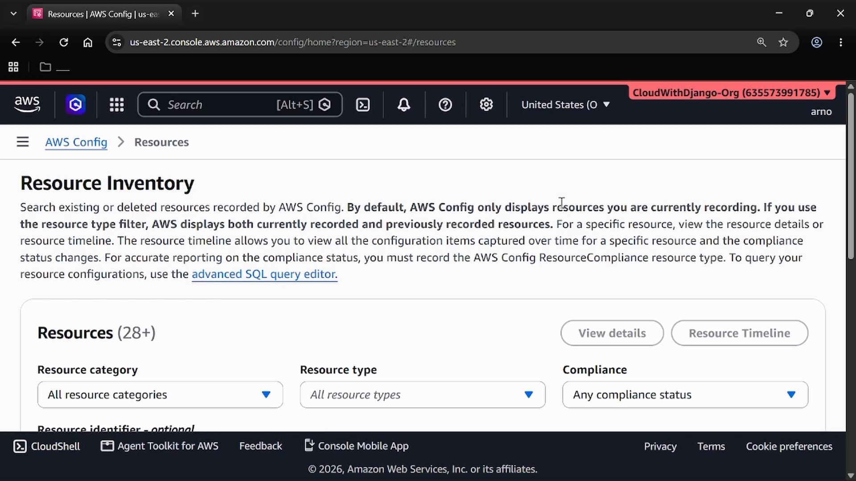Click the AWS logo home icon
This screenshot has height=481, width=856.
(x=27, y=105)
